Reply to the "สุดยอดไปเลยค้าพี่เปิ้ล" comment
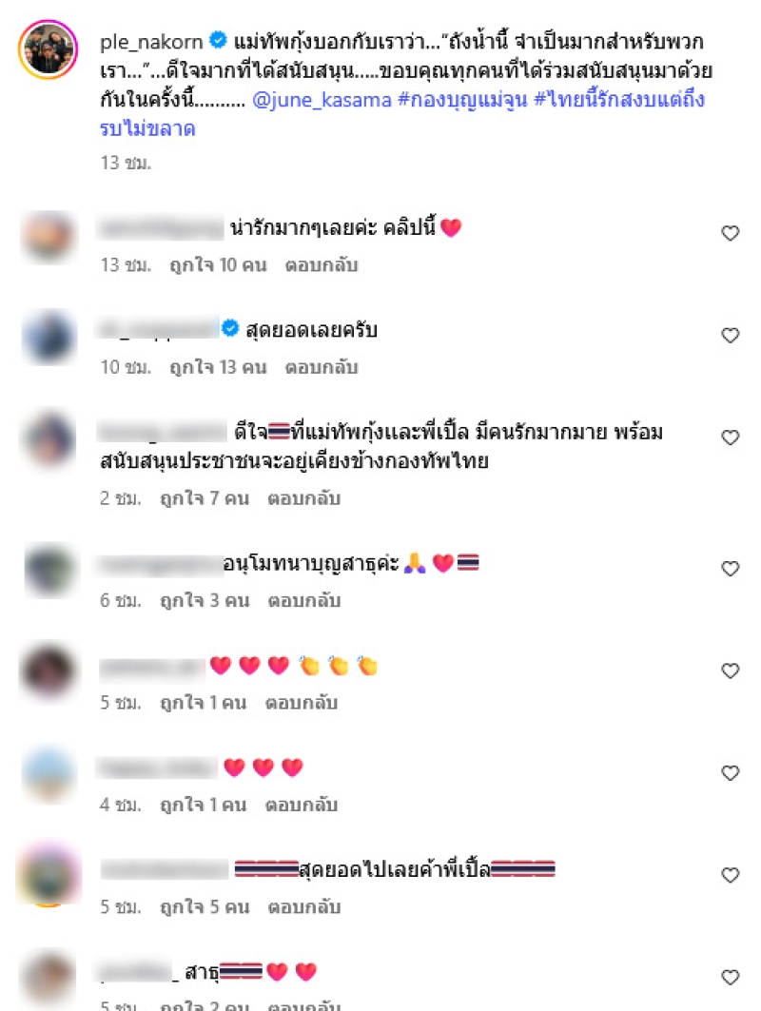761x1011 pixels. [303, 907]
